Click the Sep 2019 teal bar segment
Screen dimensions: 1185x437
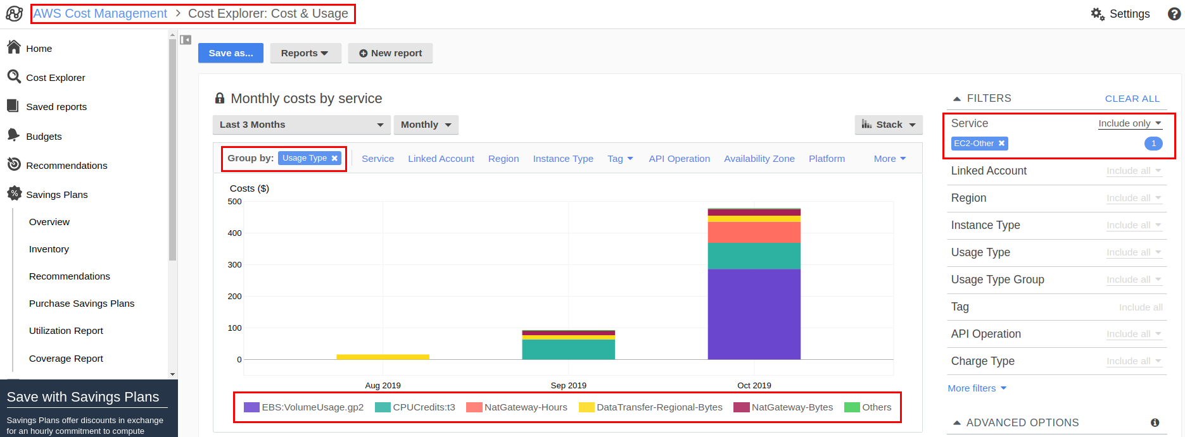568,350
